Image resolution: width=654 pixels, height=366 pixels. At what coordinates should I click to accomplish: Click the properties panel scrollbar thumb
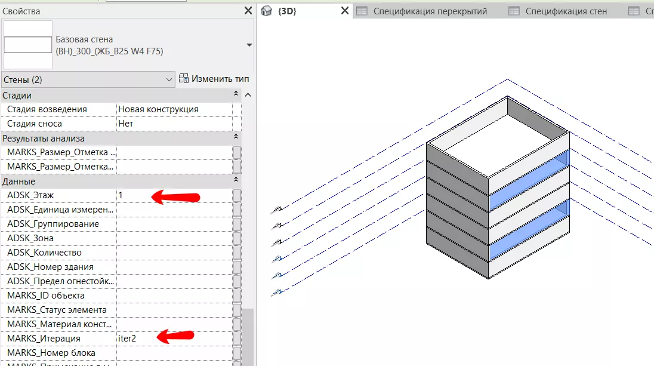coord(248,334)
